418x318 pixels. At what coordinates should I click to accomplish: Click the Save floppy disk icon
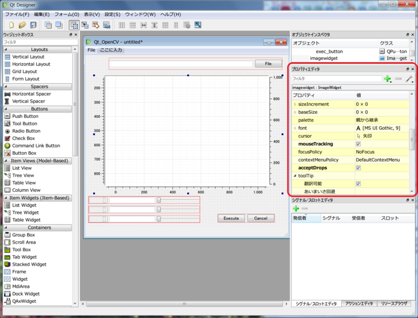(x=33, y=25)
